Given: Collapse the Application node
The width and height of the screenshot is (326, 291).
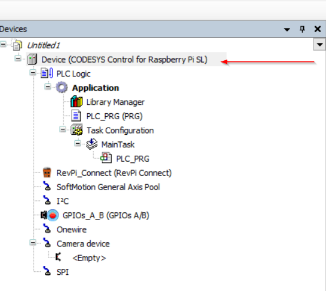Looking at the screenshot, I should (x=48, y=86).
